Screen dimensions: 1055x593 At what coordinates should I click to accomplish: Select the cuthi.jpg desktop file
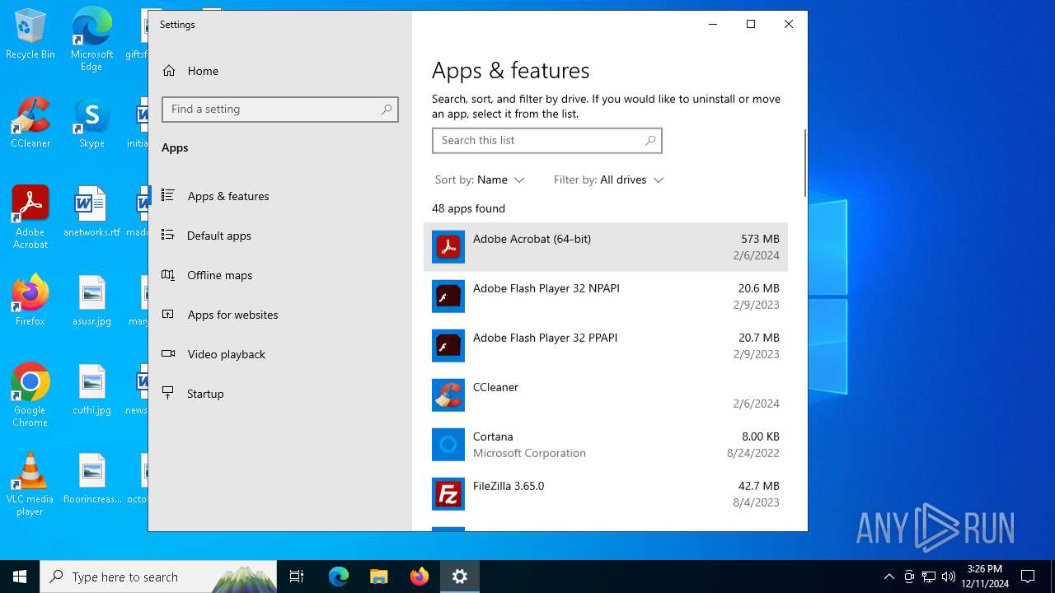[x=91, y=390]
